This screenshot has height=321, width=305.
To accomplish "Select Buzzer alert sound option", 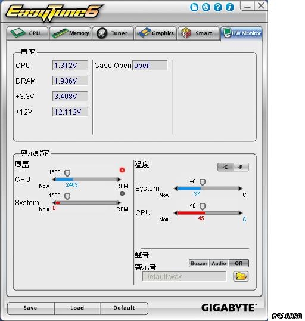I will 199,263.
